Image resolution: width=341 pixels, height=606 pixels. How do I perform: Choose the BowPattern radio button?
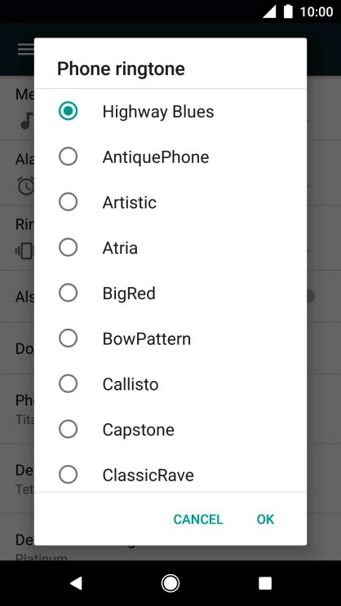[x=68, y=338]
